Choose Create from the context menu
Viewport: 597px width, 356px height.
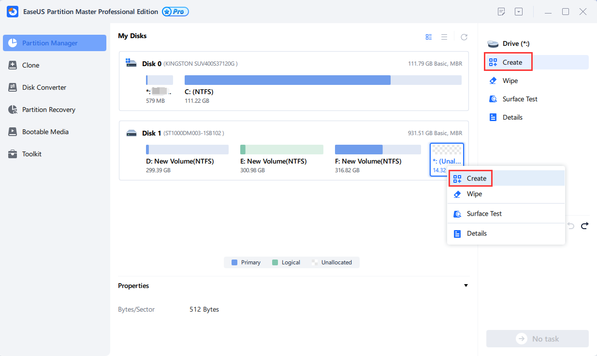point(476,178)
